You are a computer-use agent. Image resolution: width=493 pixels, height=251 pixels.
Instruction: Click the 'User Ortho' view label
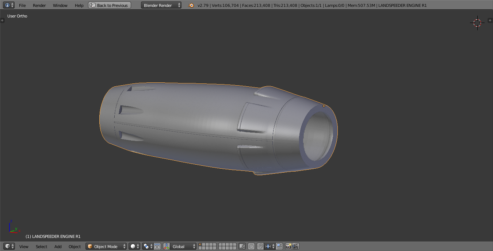(x=17, y=16)
